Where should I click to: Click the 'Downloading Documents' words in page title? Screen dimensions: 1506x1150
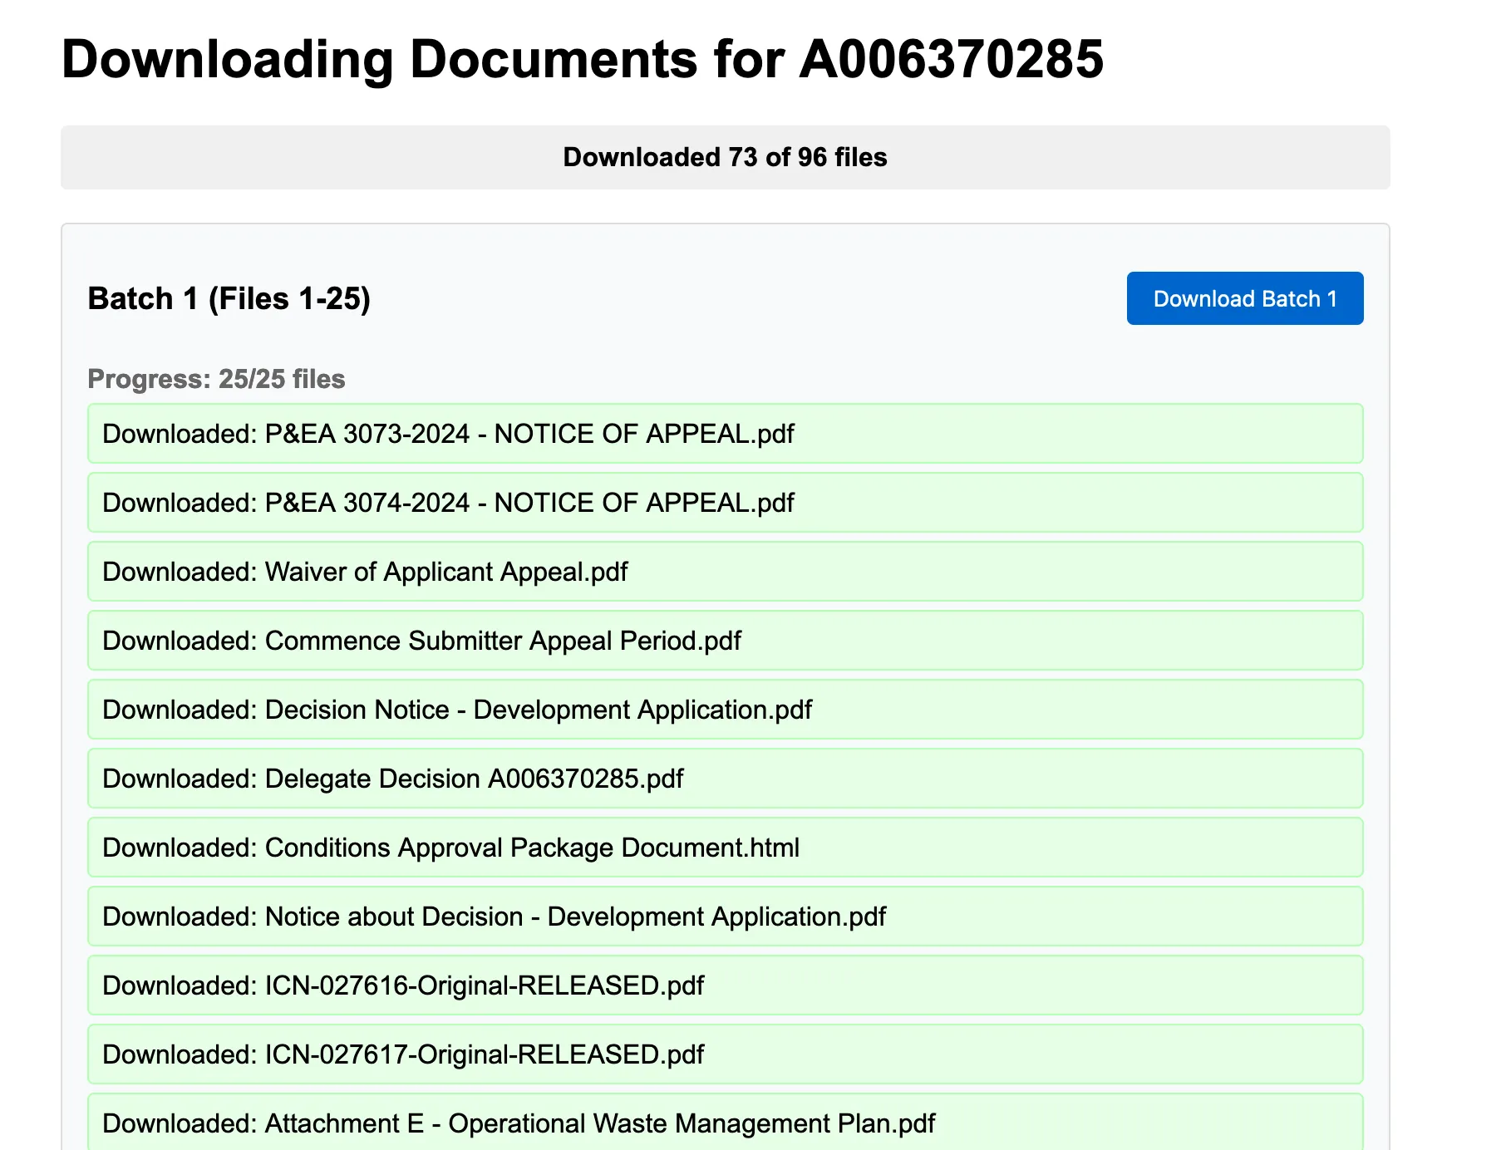click(x=379, y=60)
